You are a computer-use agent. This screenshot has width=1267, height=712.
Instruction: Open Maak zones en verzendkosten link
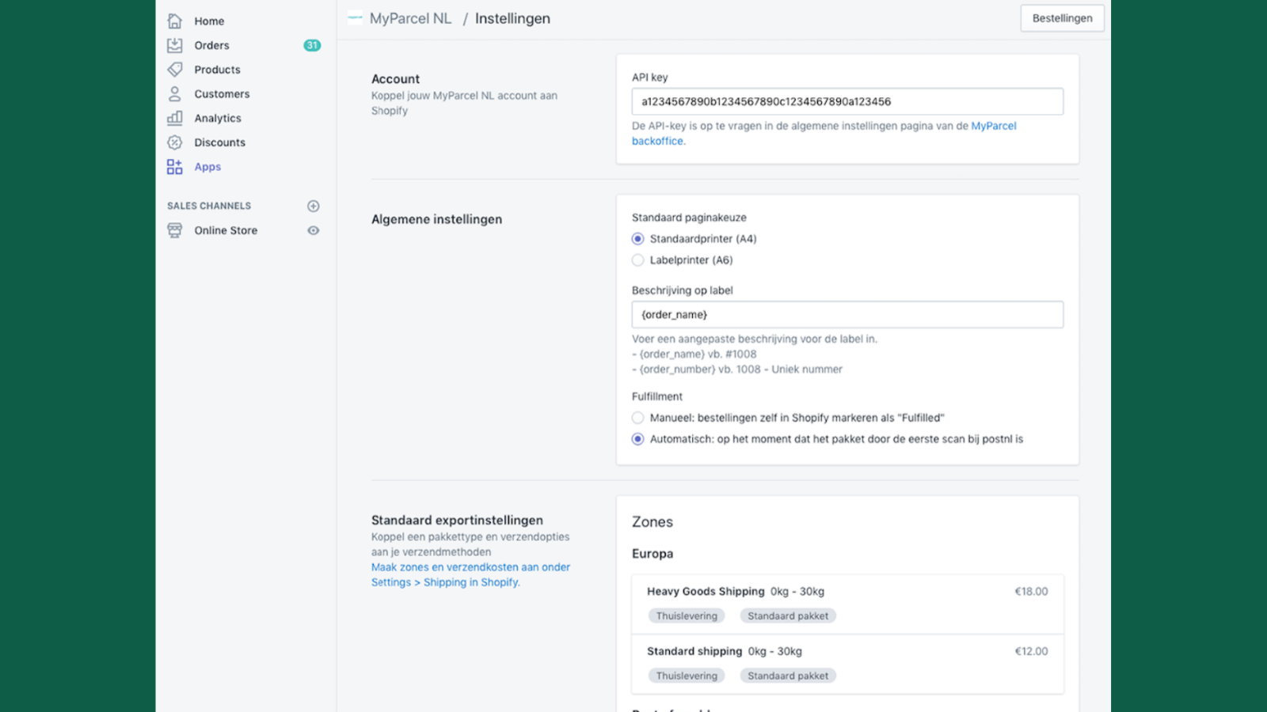[470, 574]
